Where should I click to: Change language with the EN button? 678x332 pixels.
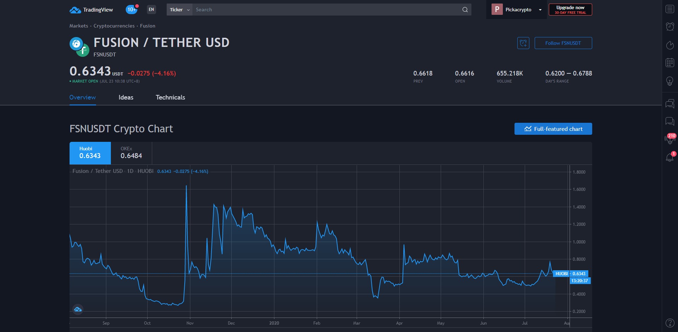(151, 10)
